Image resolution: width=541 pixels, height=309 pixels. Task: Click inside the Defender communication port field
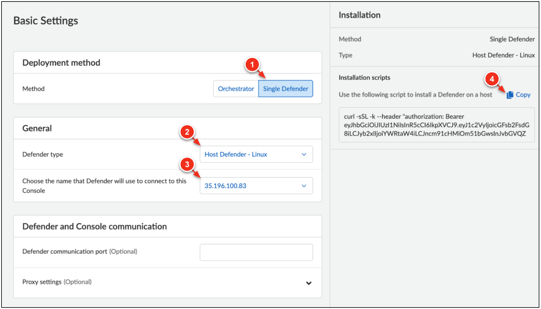pos(256,252)
